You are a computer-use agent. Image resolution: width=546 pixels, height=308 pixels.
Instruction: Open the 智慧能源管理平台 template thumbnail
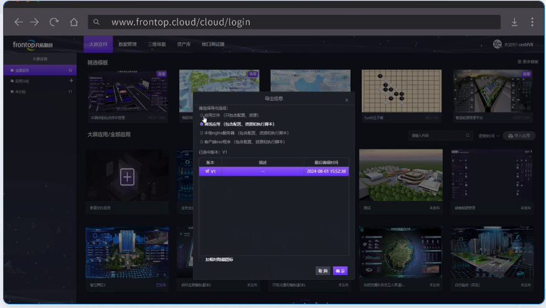492,91
